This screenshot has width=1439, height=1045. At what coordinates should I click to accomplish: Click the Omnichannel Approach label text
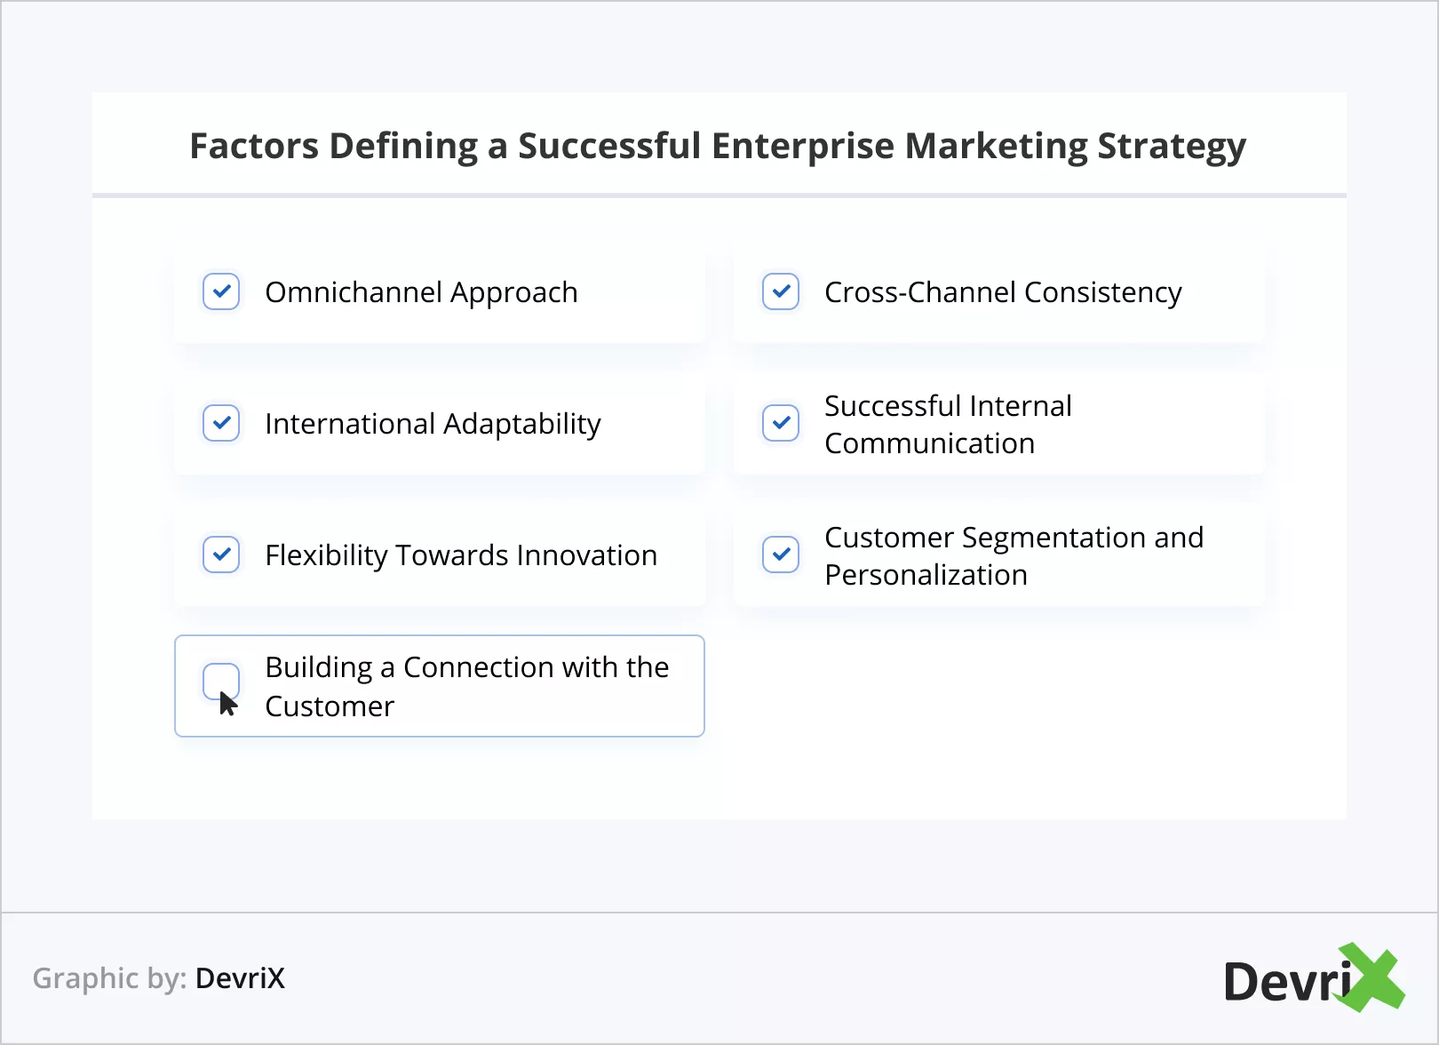(421, 292)
